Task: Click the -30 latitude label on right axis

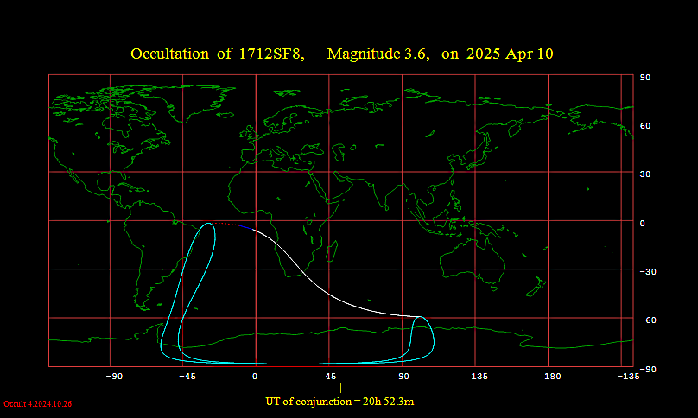Action: click(644, 271)
